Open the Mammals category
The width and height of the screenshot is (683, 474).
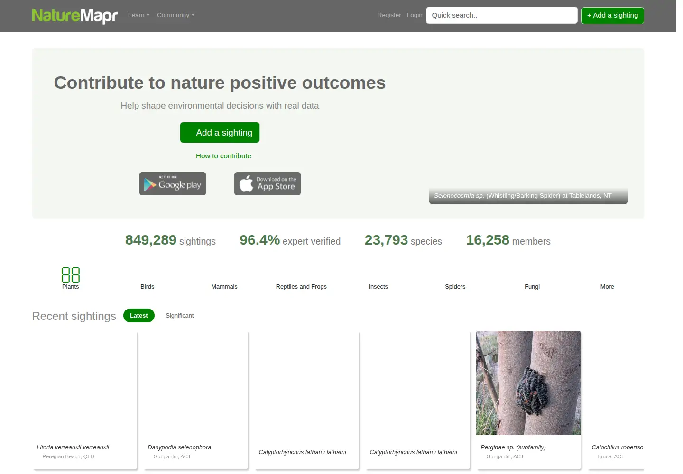point(224,286)
